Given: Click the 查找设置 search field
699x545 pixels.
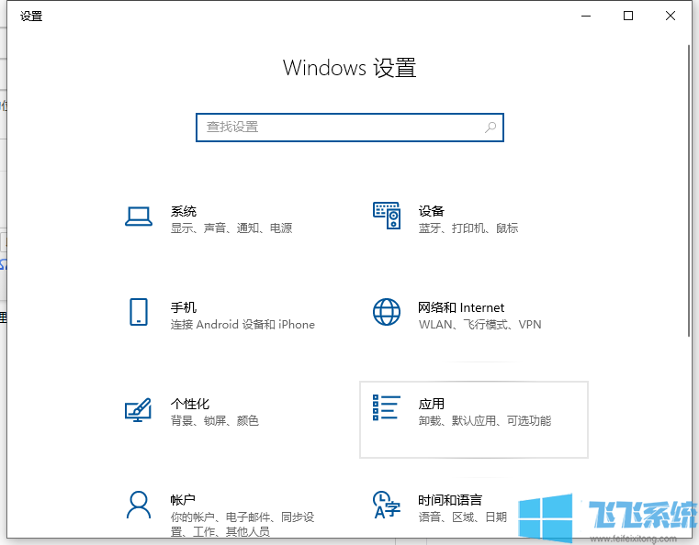Looking at the screenshot, I should (350, 128).
